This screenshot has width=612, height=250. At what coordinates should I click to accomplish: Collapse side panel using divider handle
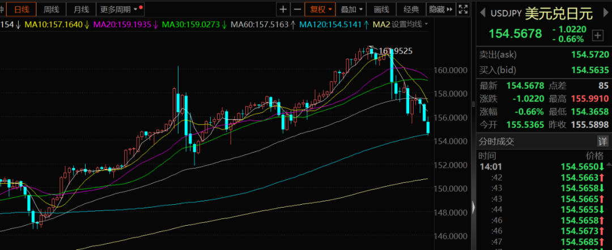[474, 105]
